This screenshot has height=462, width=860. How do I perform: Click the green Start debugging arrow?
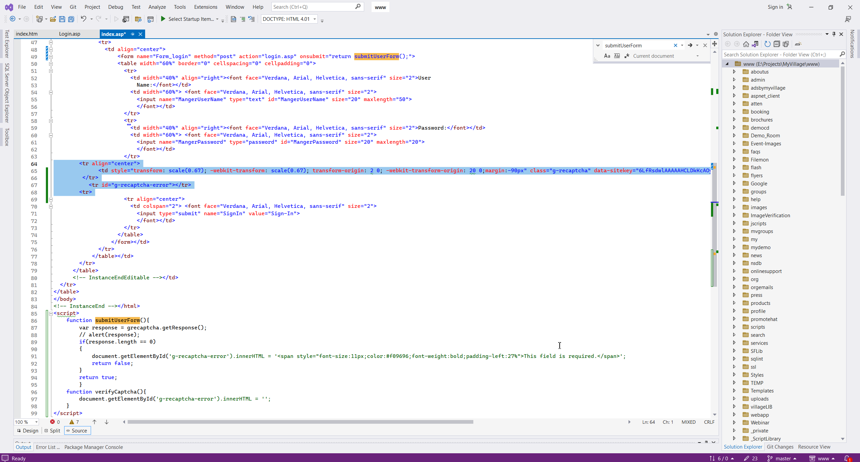(163, 19)
